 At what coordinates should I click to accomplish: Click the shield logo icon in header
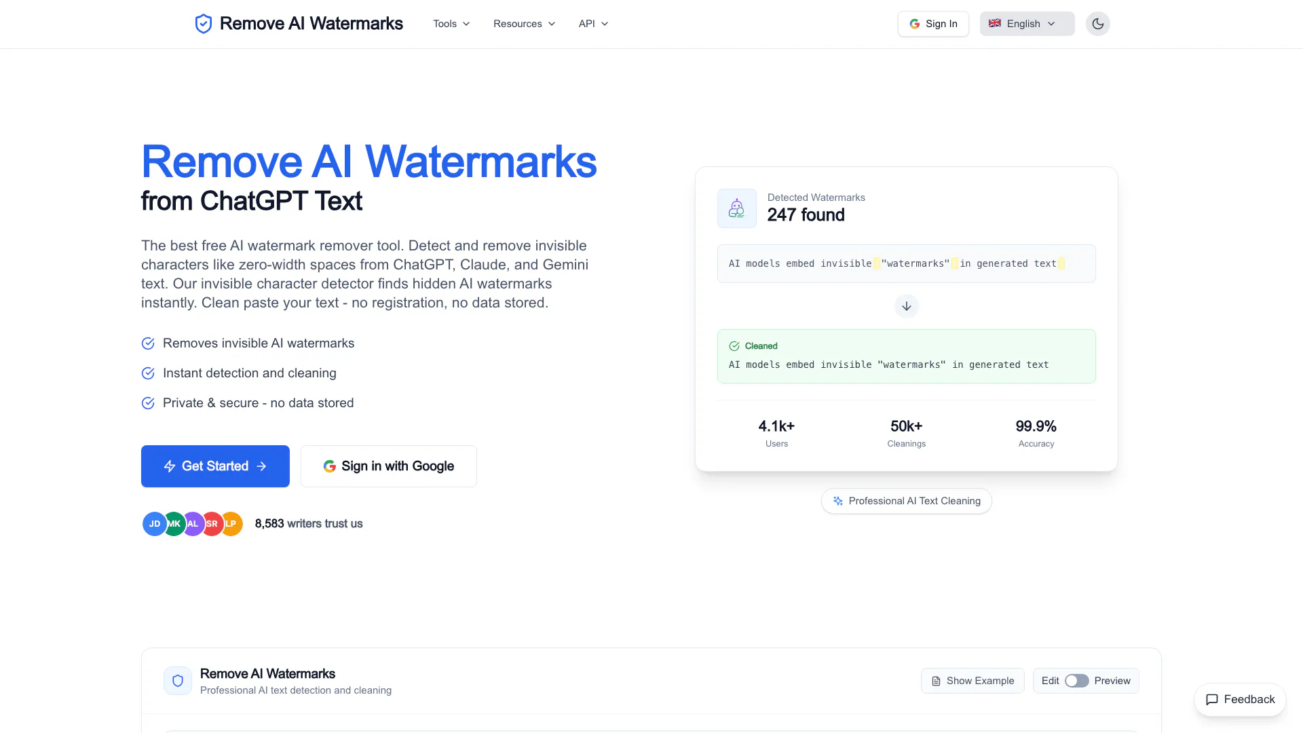[x=203, y=24]
